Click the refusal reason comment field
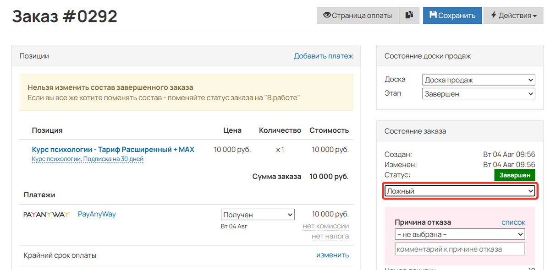The height and width of the screenshot is (270, 550). pos(460,249)
